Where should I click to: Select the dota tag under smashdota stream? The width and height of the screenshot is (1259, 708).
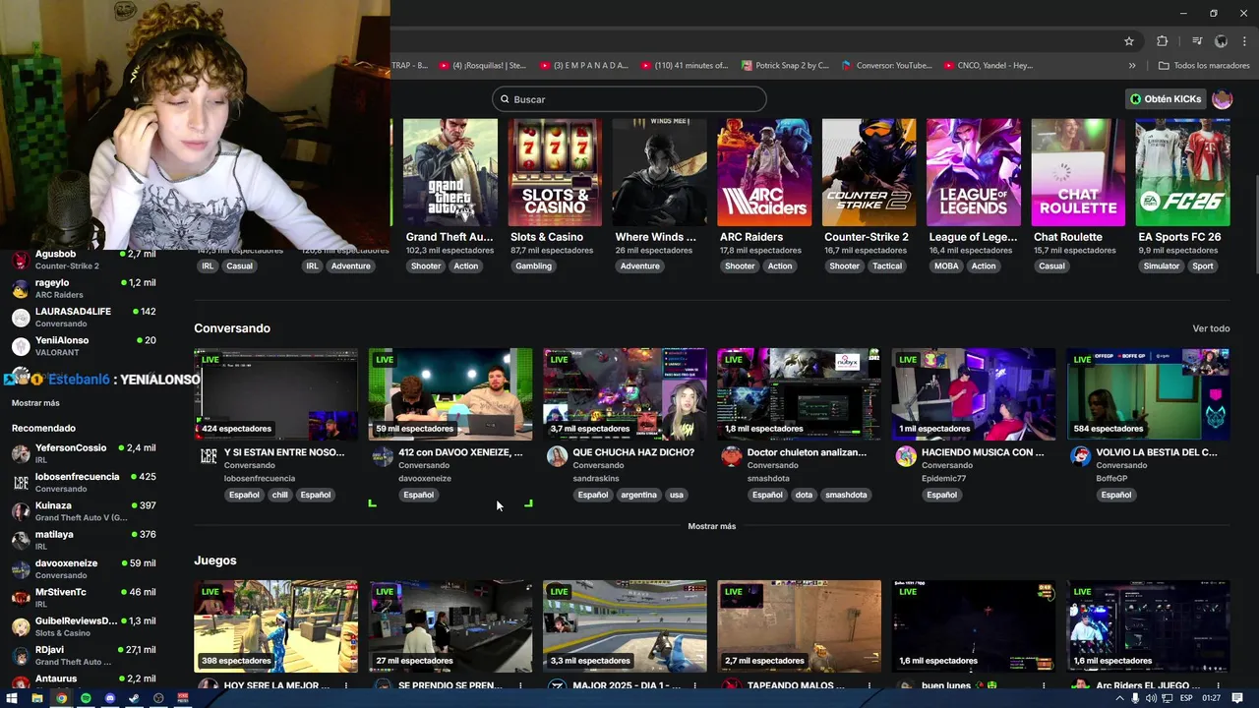point(804,495)
